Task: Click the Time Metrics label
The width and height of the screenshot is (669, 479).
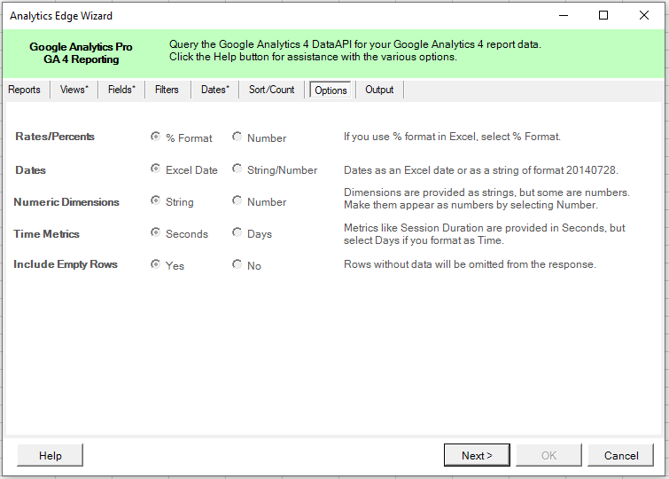Action: coord(46,233)
